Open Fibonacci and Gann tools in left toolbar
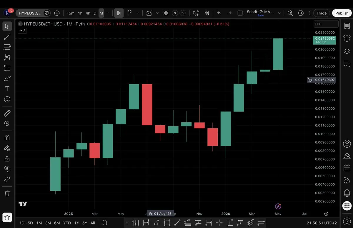The height and width of the screenshot is (228, 353). point(7,47)
